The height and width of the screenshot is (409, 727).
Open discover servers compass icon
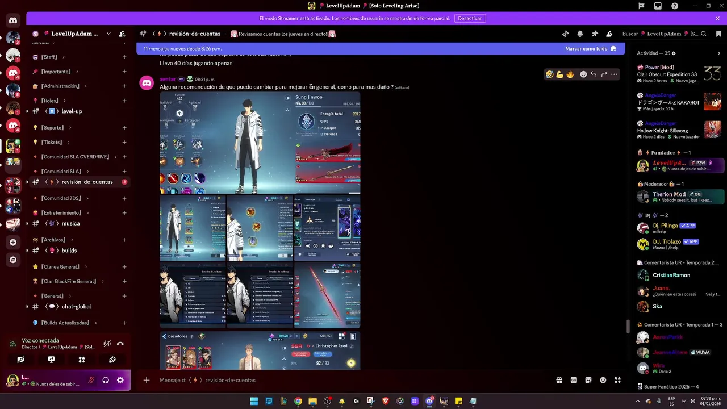[12, 260]
